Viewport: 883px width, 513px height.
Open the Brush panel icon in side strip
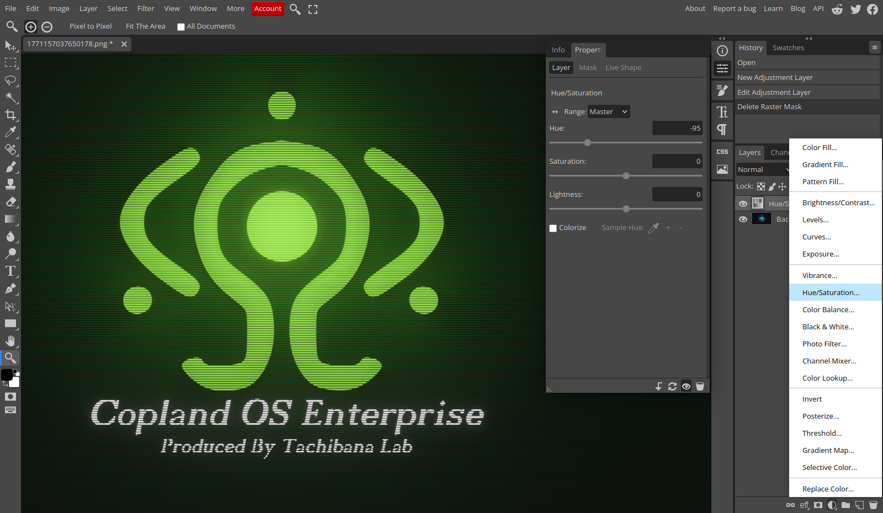[722, 90]
